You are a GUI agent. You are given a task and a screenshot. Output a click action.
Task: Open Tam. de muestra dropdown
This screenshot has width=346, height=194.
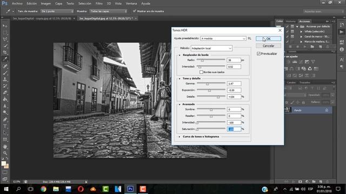tap(57, 11)
